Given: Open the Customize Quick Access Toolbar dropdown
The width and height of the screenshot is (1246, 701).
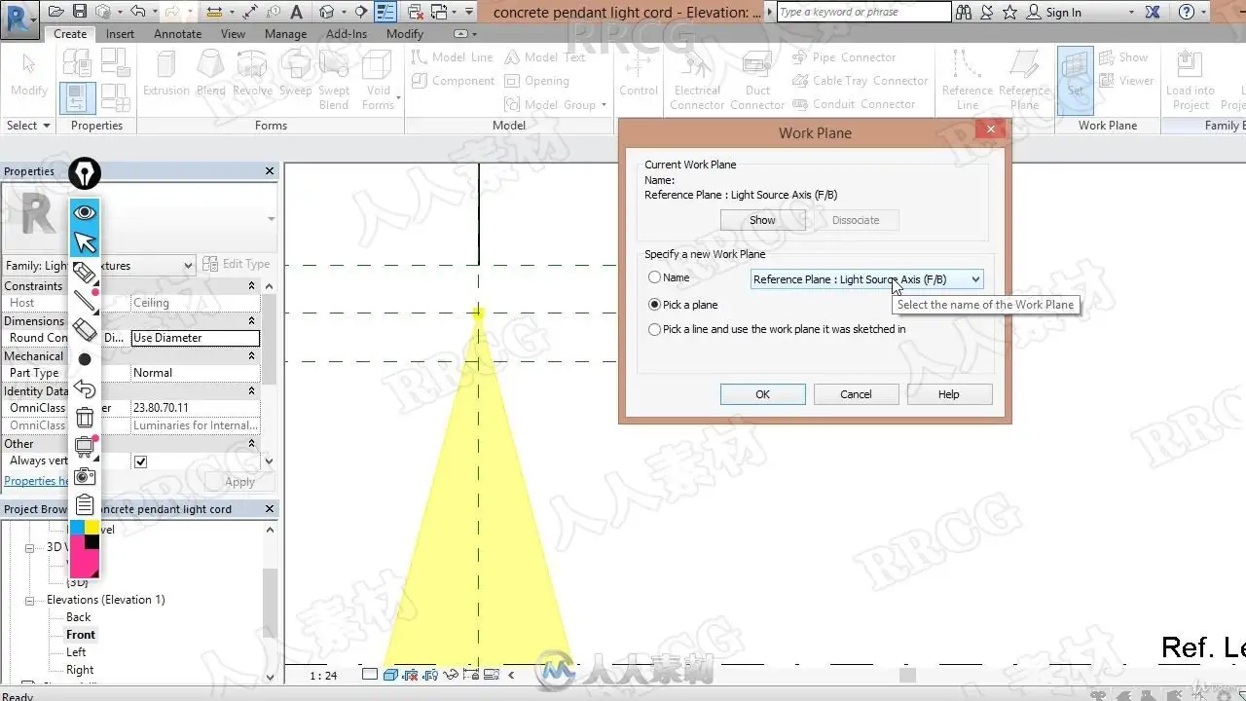Looking at the screenshot, I should [x=470, y=12].
